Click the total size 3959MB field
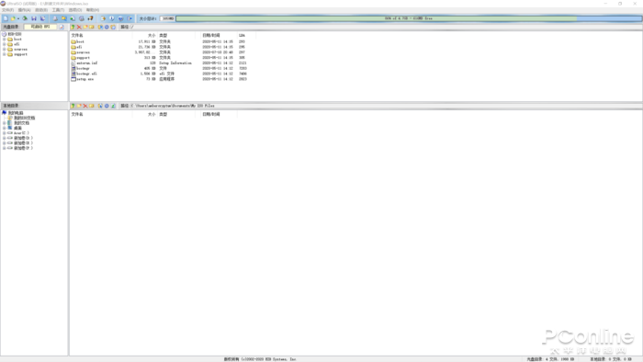643x362 pixels. pos(167,18)
